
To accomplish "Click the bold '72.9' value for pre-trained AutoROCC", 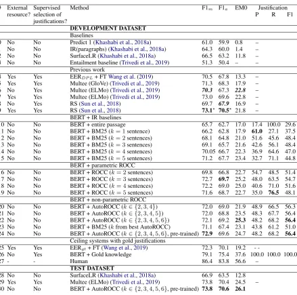I will pyautogui.click(x=207, y=234).
